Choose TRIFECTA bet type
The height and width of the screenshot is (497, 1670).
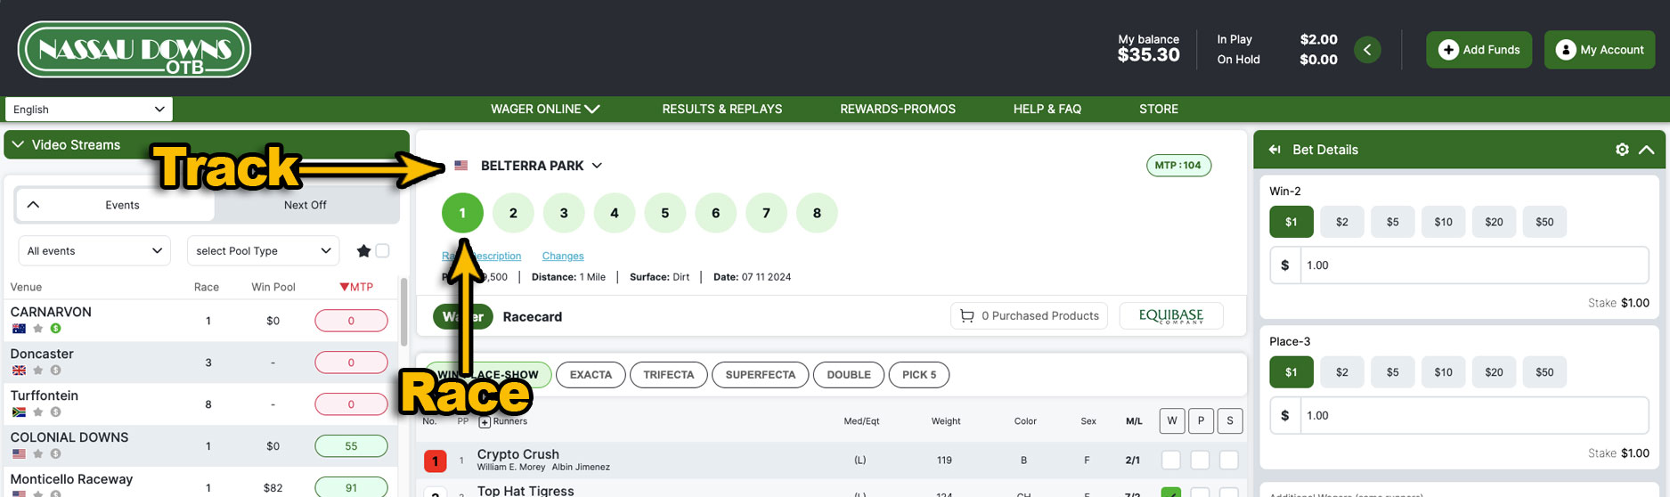click(669, 375)
